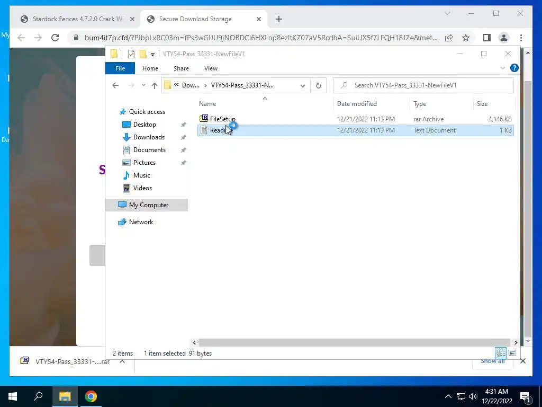
Task: Show hidden system tray icons
Action: click(x=448, y=396)
